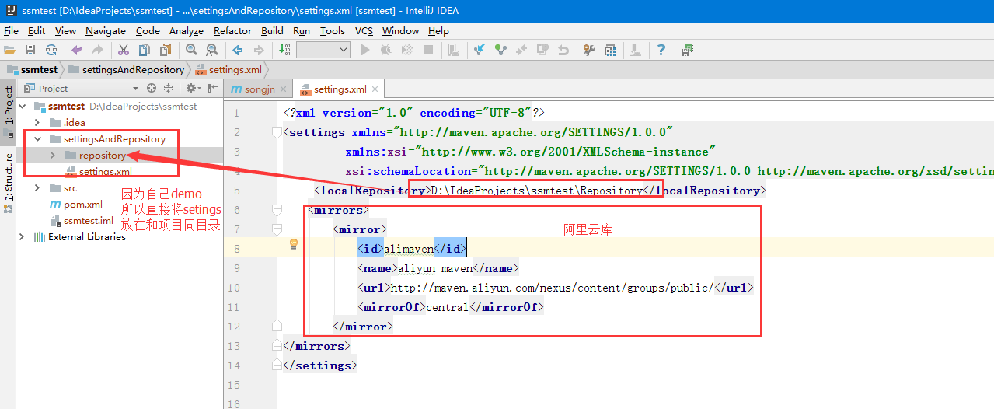Viewport: 994px width, 409px height.
Task: Click the Build Project icon
Action: point(284,50)
